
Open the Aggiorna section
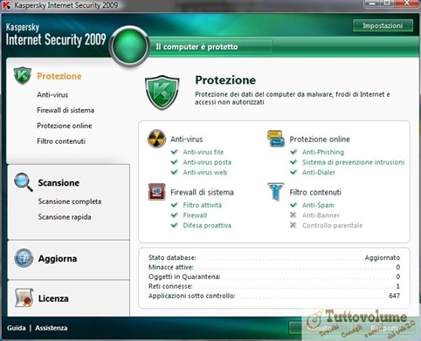click(58, 258)
